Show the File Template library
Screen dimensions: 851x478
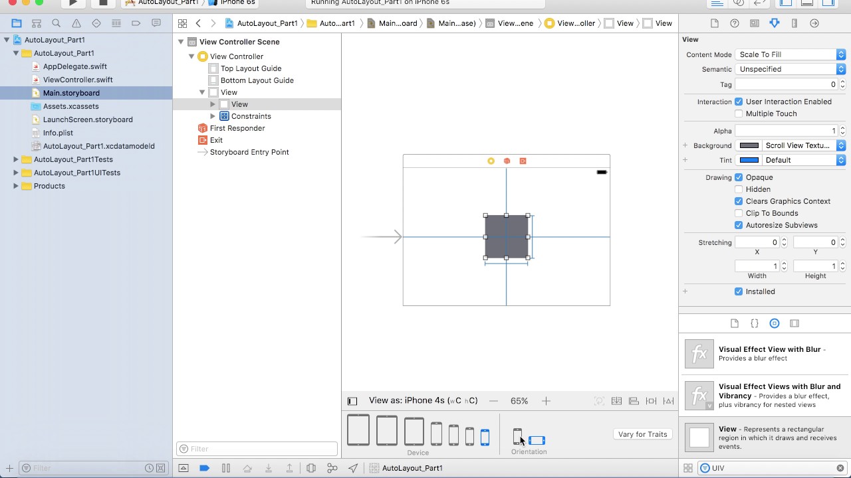(735, 323)
